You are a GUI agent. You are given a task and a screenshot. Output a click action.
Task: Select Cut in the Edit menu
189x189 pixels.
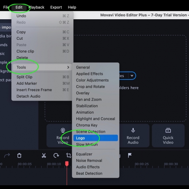pos(42,38)
